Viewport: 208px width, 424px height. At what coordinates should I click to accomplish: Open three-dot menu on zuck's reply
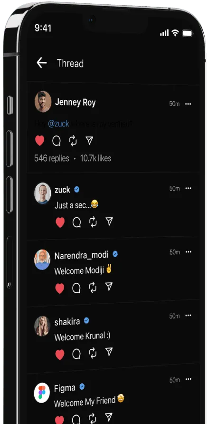pos(188,188)
